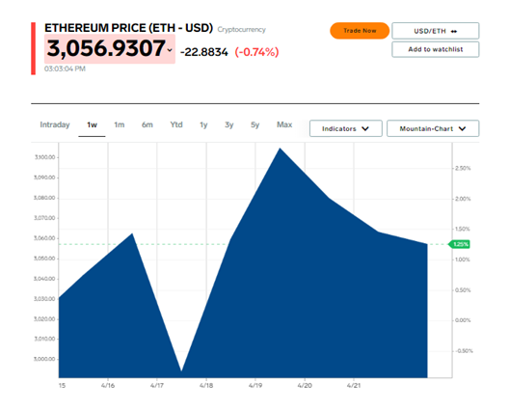The height and width of the screenshot is (410, 509).
Task: Select the Max chart range
Action: (x=284, y=124)
